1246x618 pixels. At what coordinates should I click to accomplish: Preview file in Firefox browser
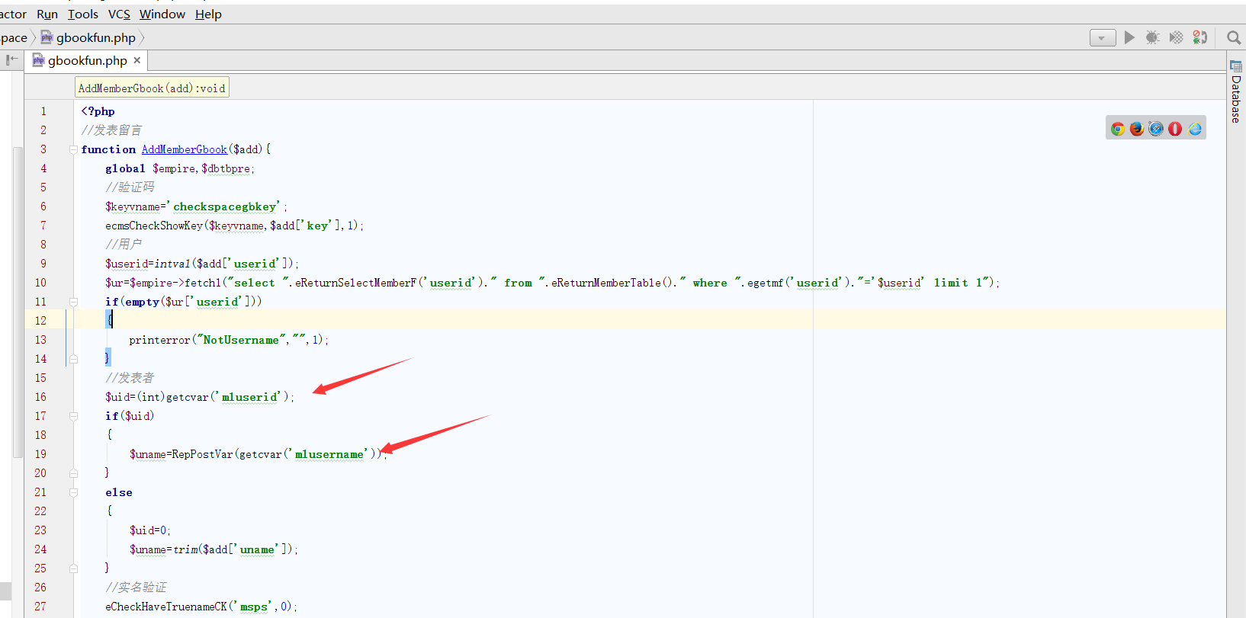point(1136,129)
